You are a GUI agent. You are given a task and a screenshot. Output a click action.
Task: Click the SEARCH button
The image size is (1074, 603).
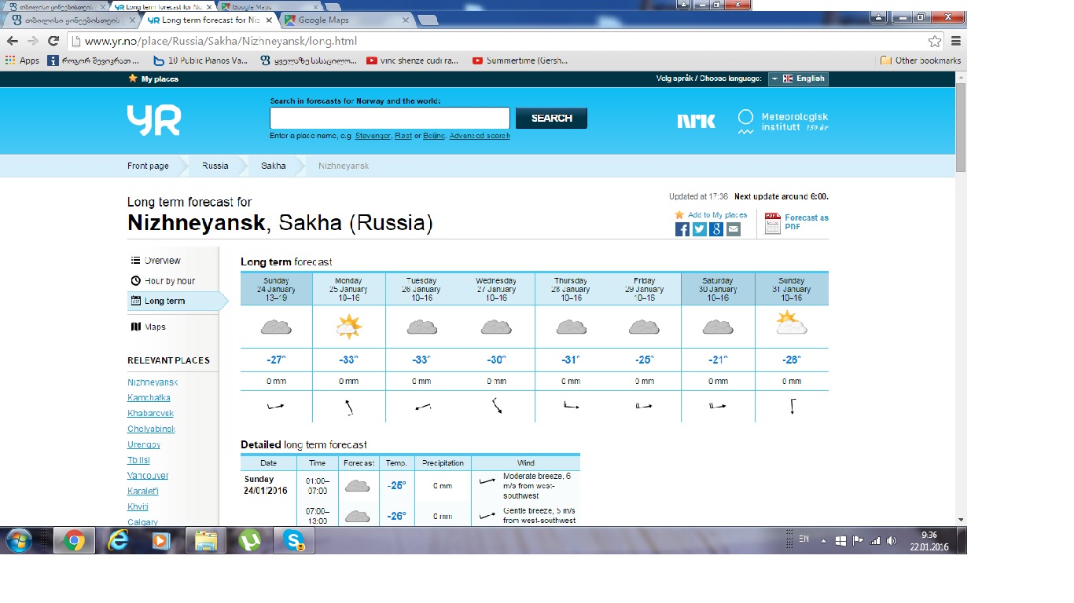tap(551, 119)
